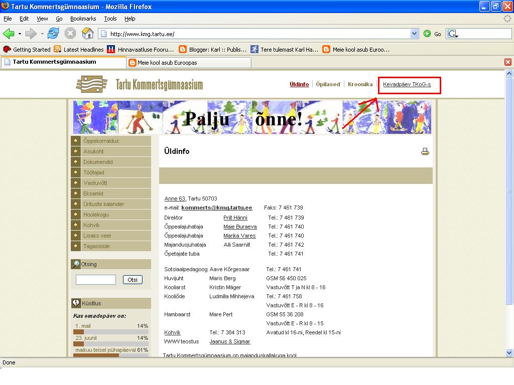The image size is (514, 385).
Task: Open the Help menu
Action: point(130,19)
